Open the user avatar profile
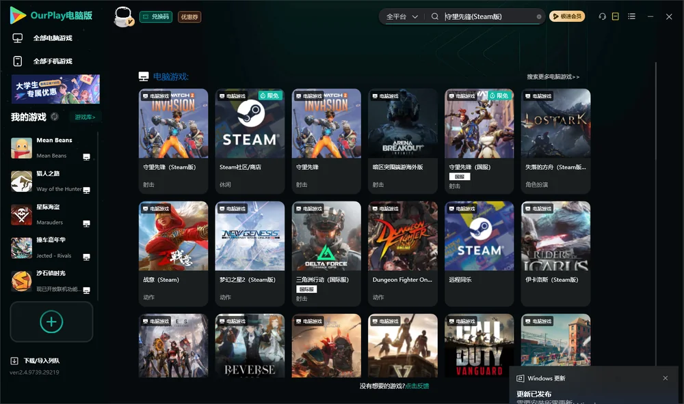Screen dimensions: 684x404 point(123,16)
